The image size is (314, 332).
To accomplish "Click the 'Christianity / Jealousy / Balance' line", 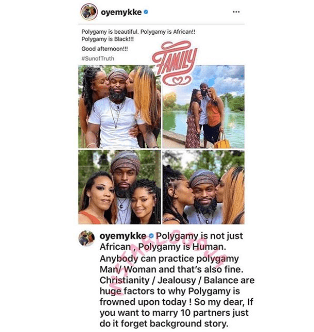I will click(177, 280).
